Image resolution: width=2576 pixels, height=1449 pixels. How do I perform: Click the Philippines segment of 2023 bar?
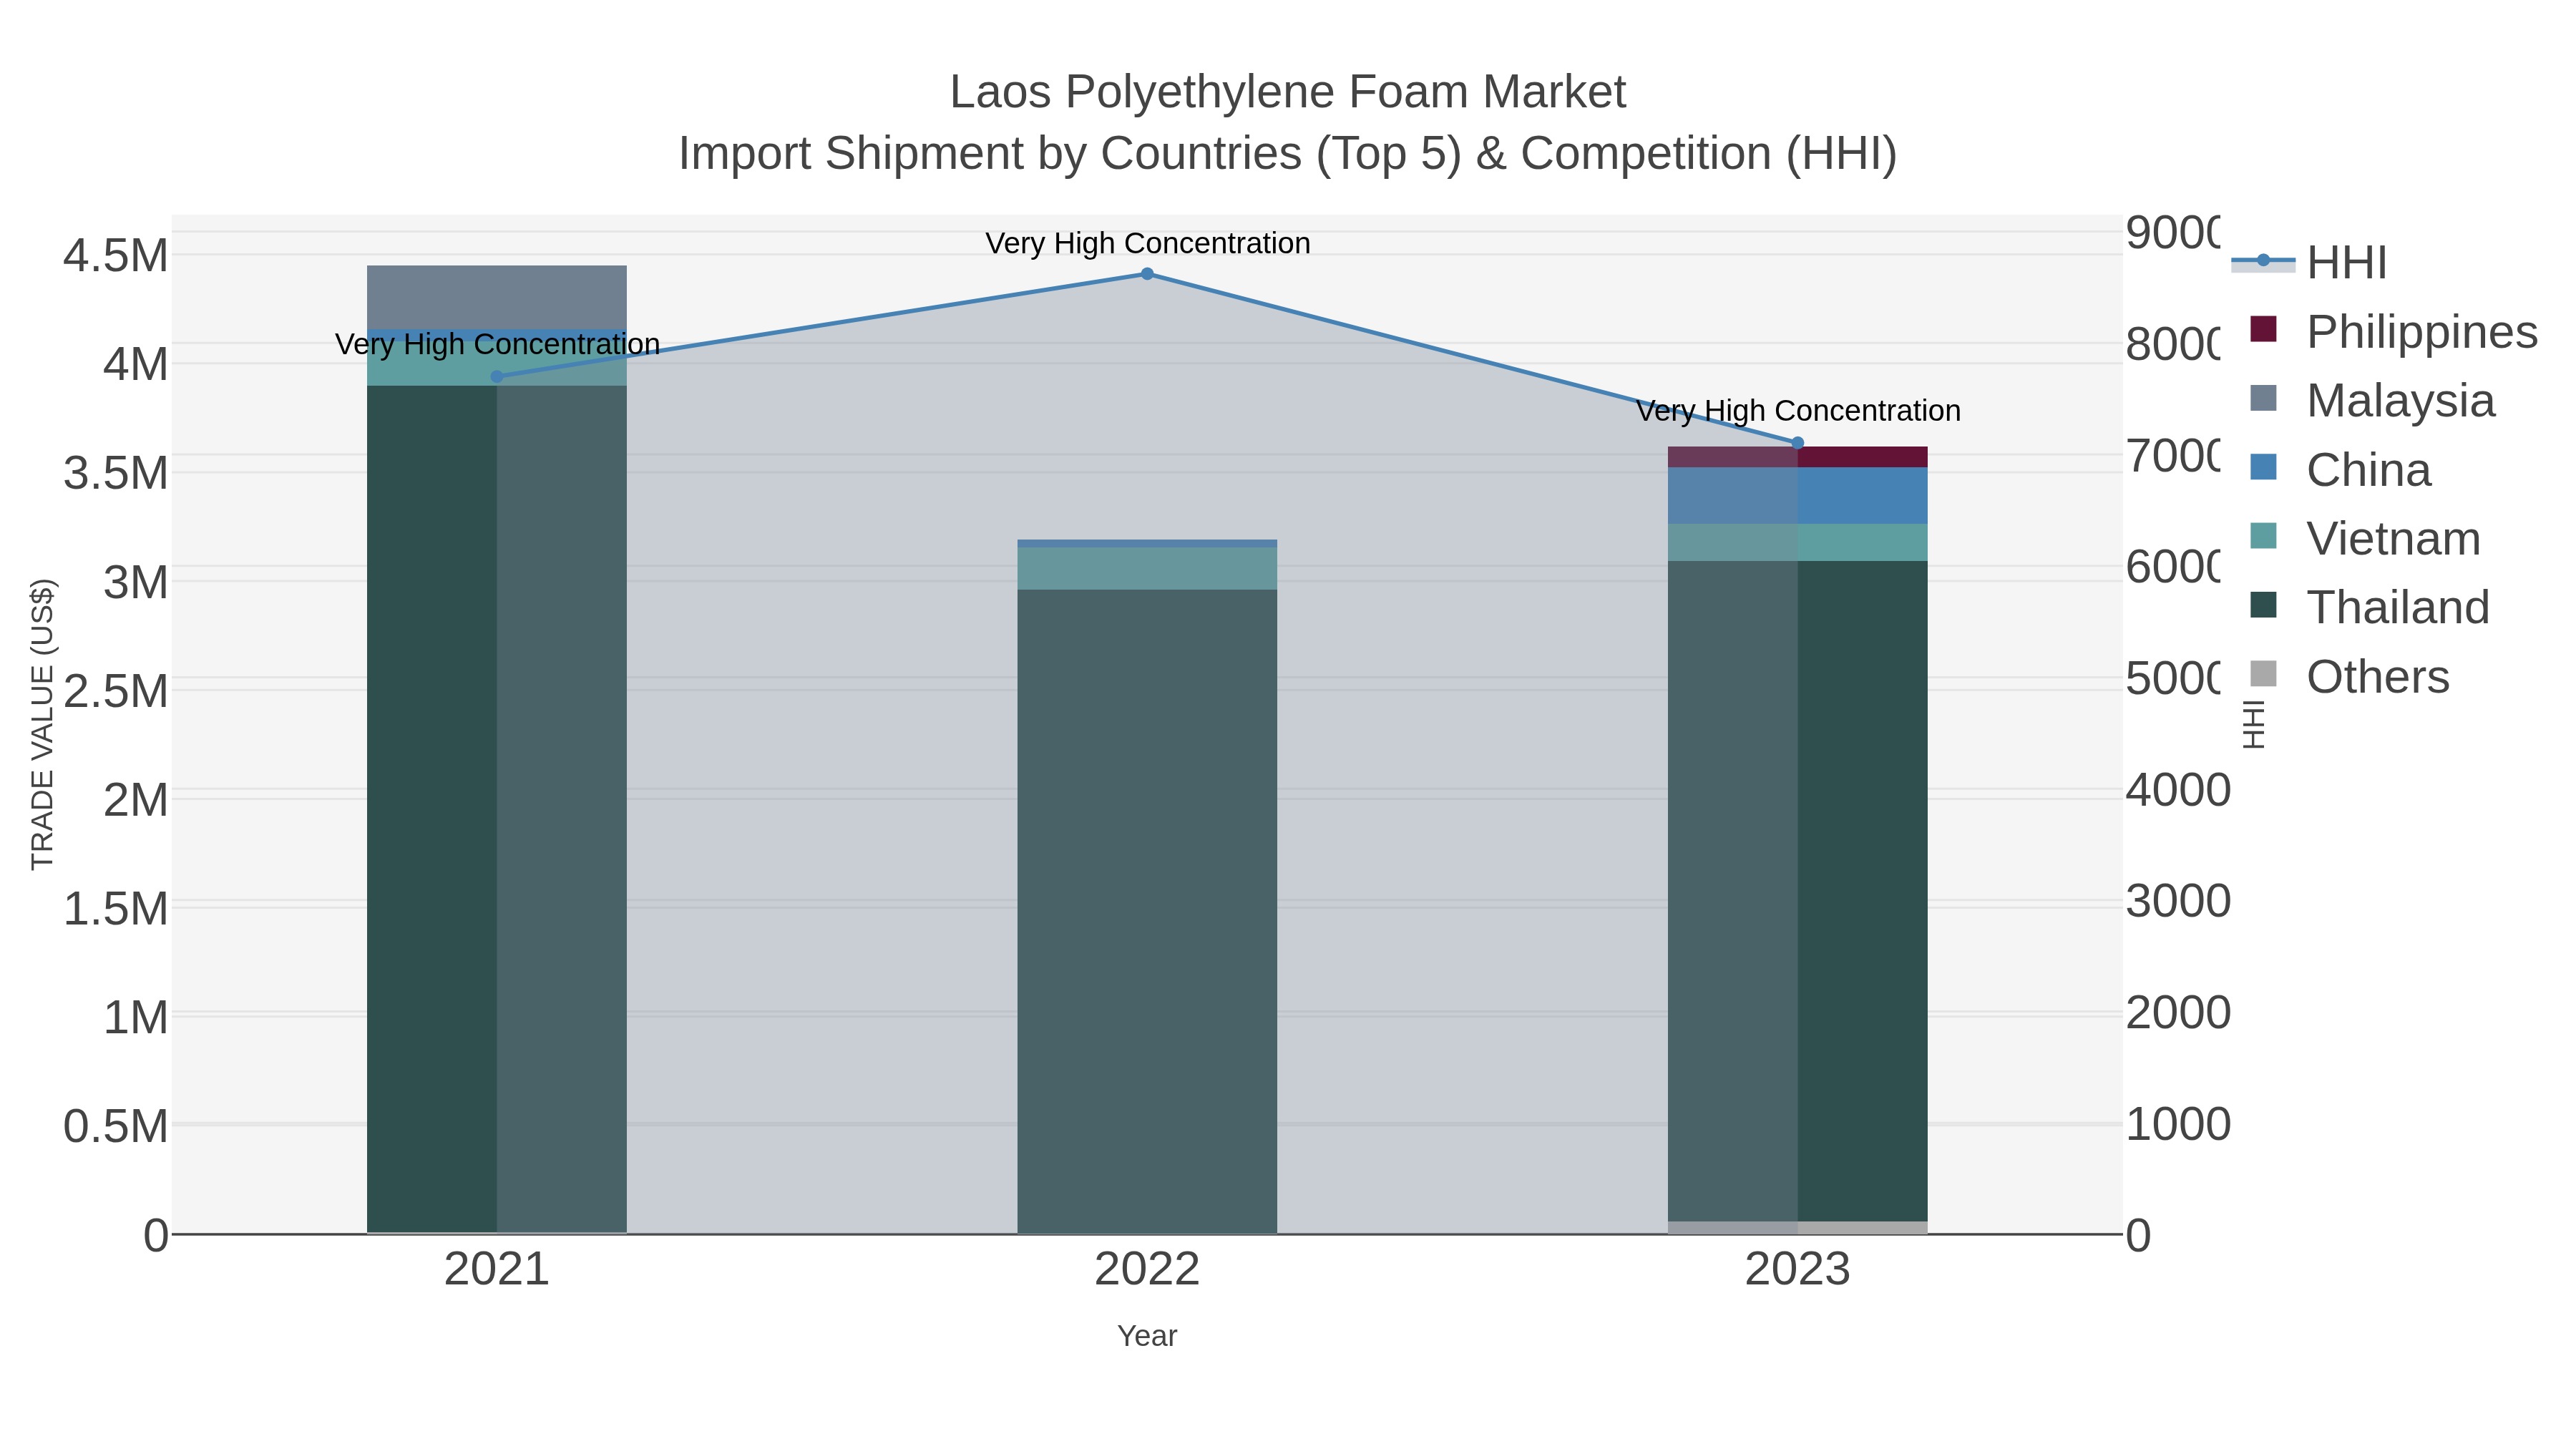click(x=1797, y=457)
